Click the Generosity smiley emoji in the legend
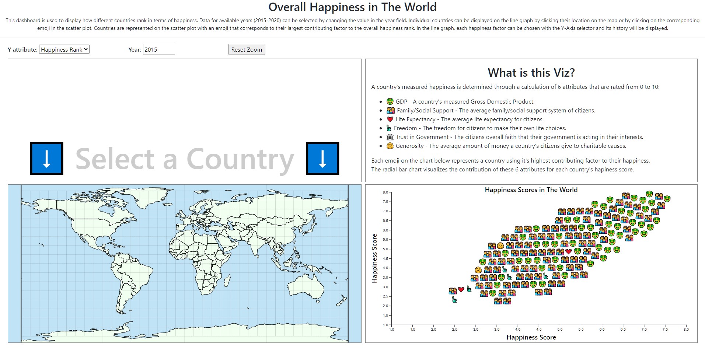The width and height of the screenshot is (705, 348). point(390,146)
